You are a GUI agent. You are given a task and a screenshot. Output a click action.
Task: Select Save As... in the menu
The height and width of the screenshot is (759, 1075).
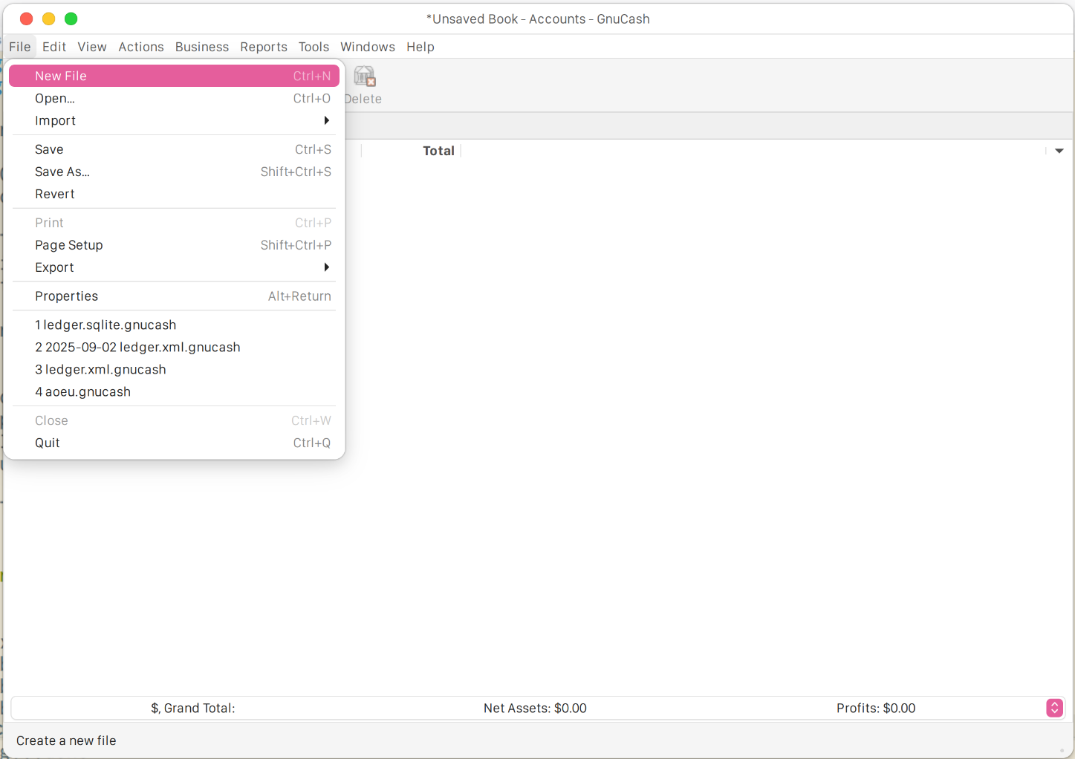click(62, 172)
